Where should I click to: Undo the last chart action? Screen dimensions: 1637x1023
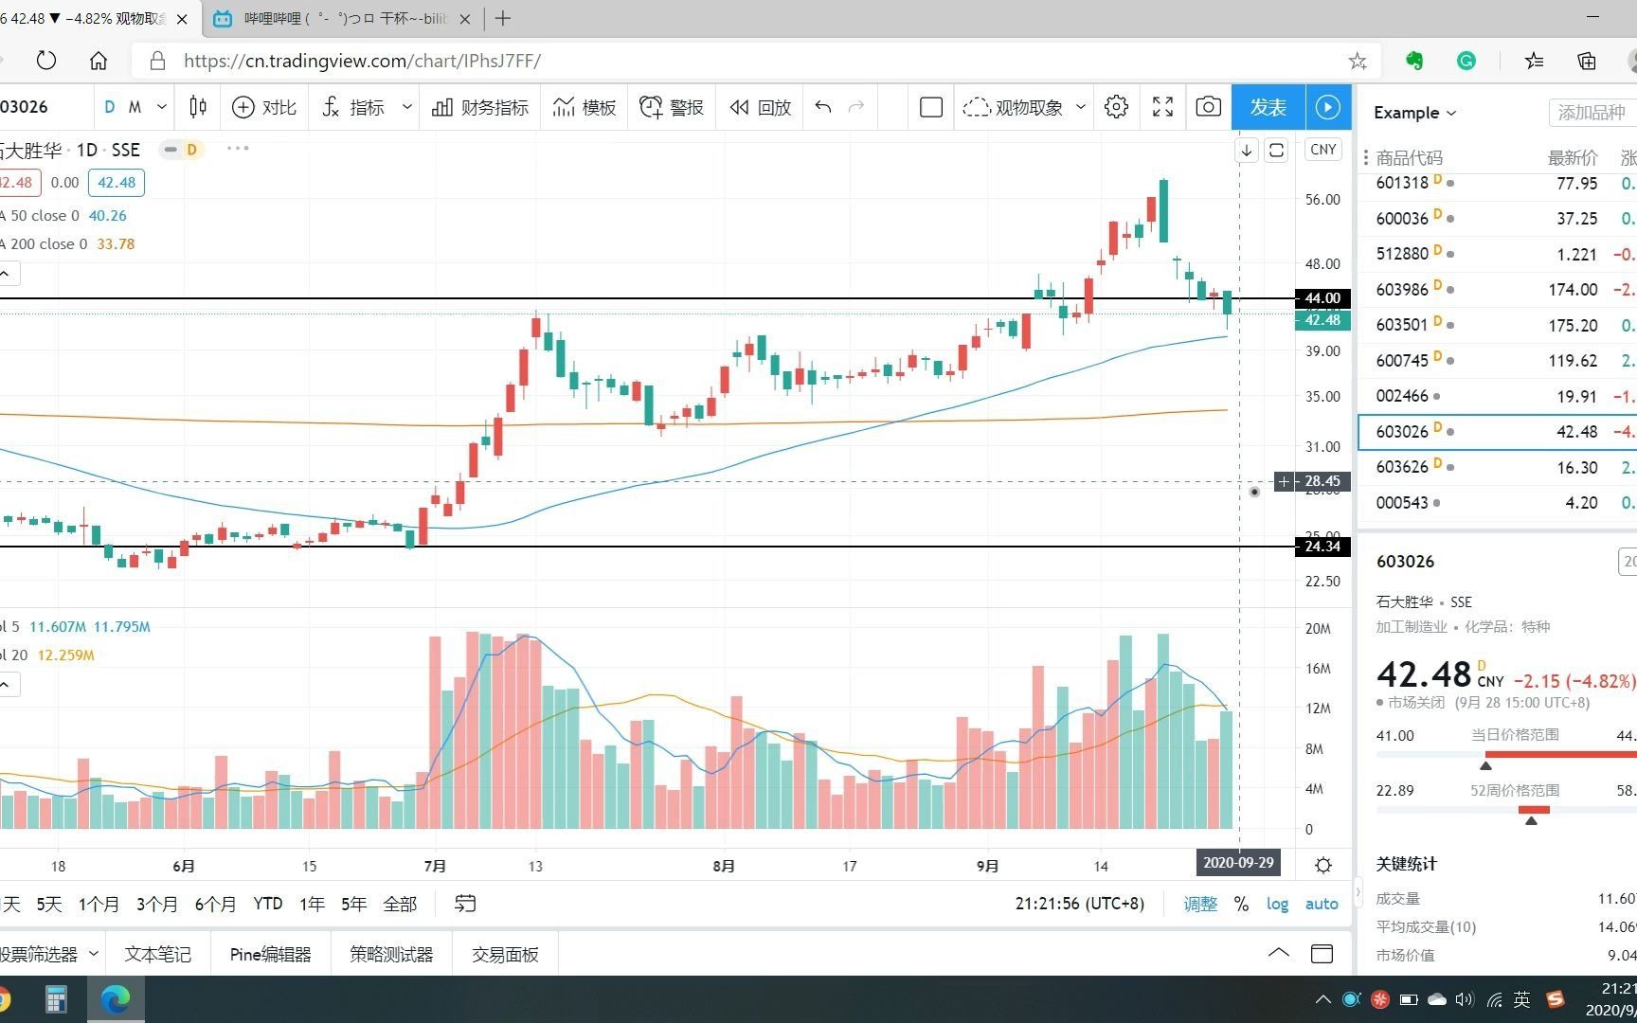point(823,107)
